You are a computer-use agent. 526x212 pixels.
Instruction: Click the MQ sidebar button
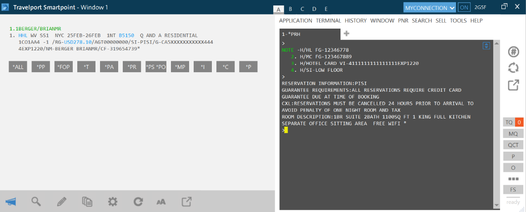[513, 134]
